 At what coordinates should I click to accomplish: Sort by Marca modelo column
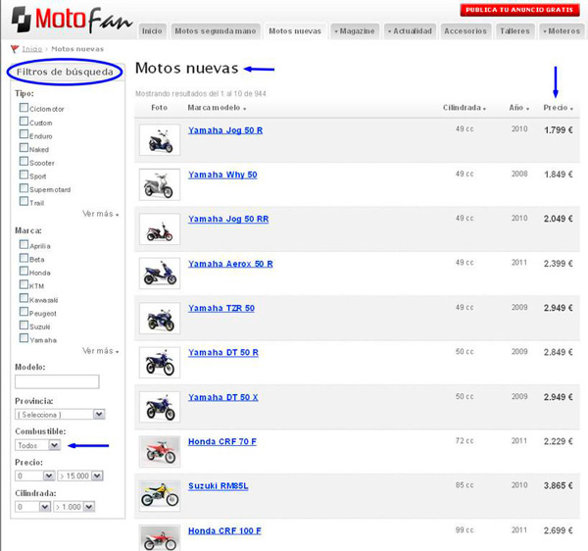[x=217, y=108]
